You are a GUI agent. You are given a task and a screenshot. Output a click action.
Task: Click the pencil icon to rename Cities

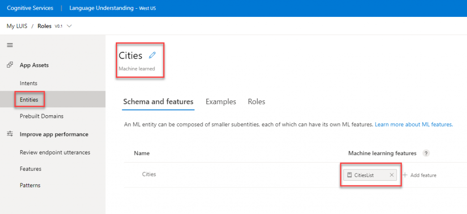click(x=152, y=55)
